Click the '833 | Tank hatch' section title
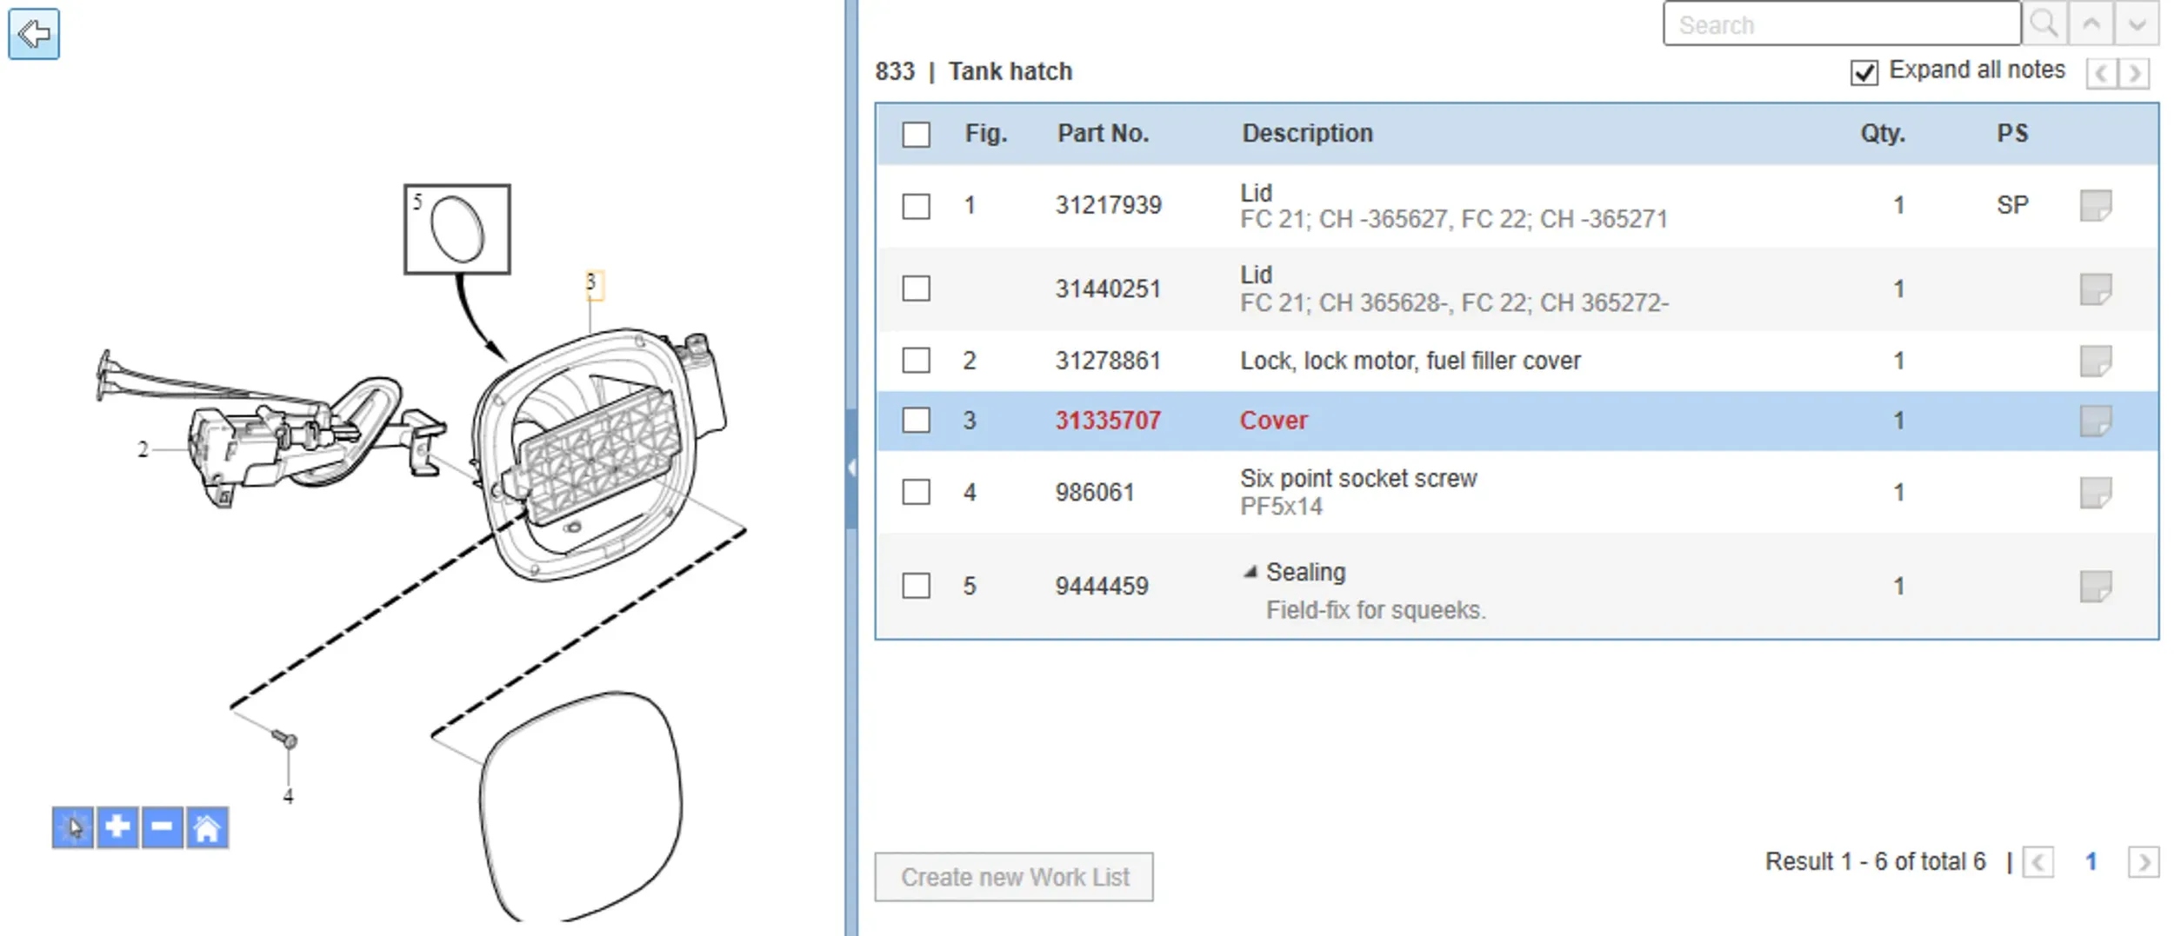This screenshot has width=2174, height=936. point(973,71)
